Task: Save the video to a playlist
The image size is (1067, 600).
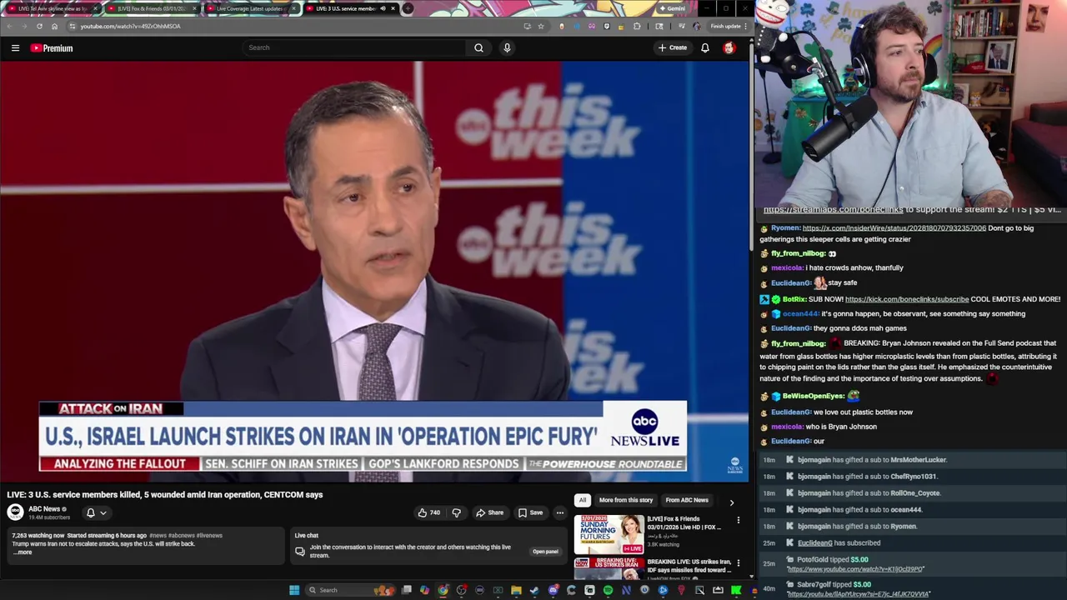Action: pyautogui.click(x=530, y=512)
